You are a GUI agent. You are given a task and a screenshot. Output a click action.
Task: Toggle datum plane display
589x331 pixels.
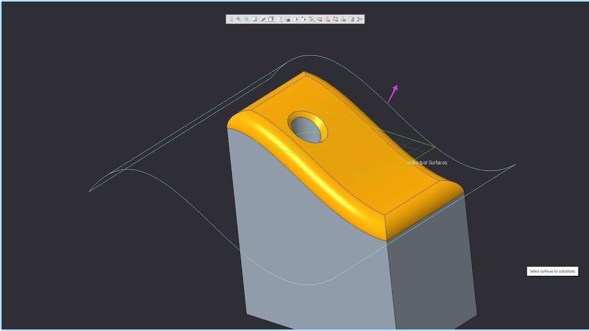[x=319, y=19]
